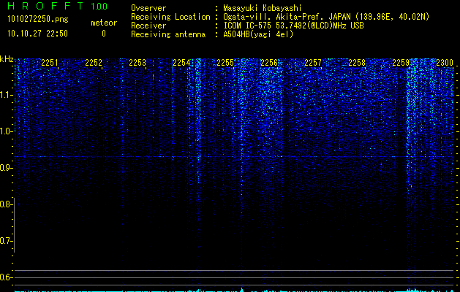This screenshot has width=460, height=292.
Task: Click the ICOM IC-575 receiver text
Action: pyautogui.click(x=293, y=26)
